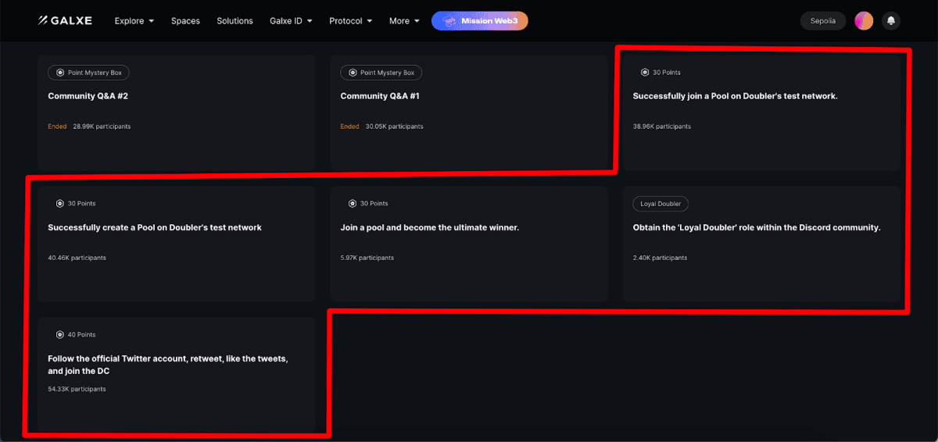Click points icon on ultimate winner card
938x442 pixels.
353,204
